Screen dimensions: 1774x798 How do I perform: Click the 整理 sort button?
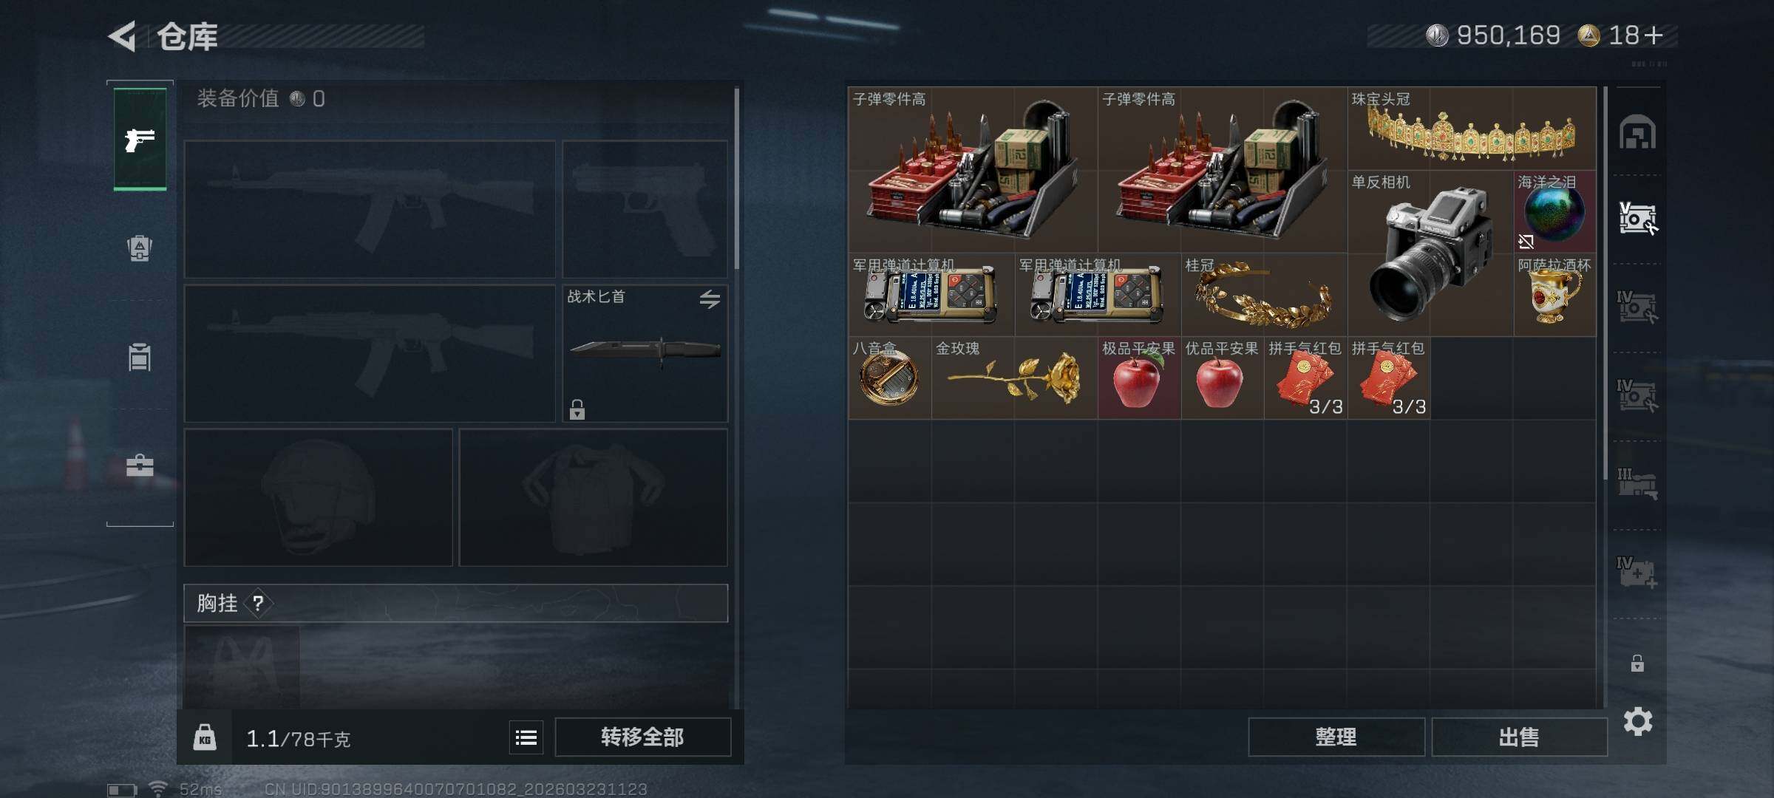1336,737
